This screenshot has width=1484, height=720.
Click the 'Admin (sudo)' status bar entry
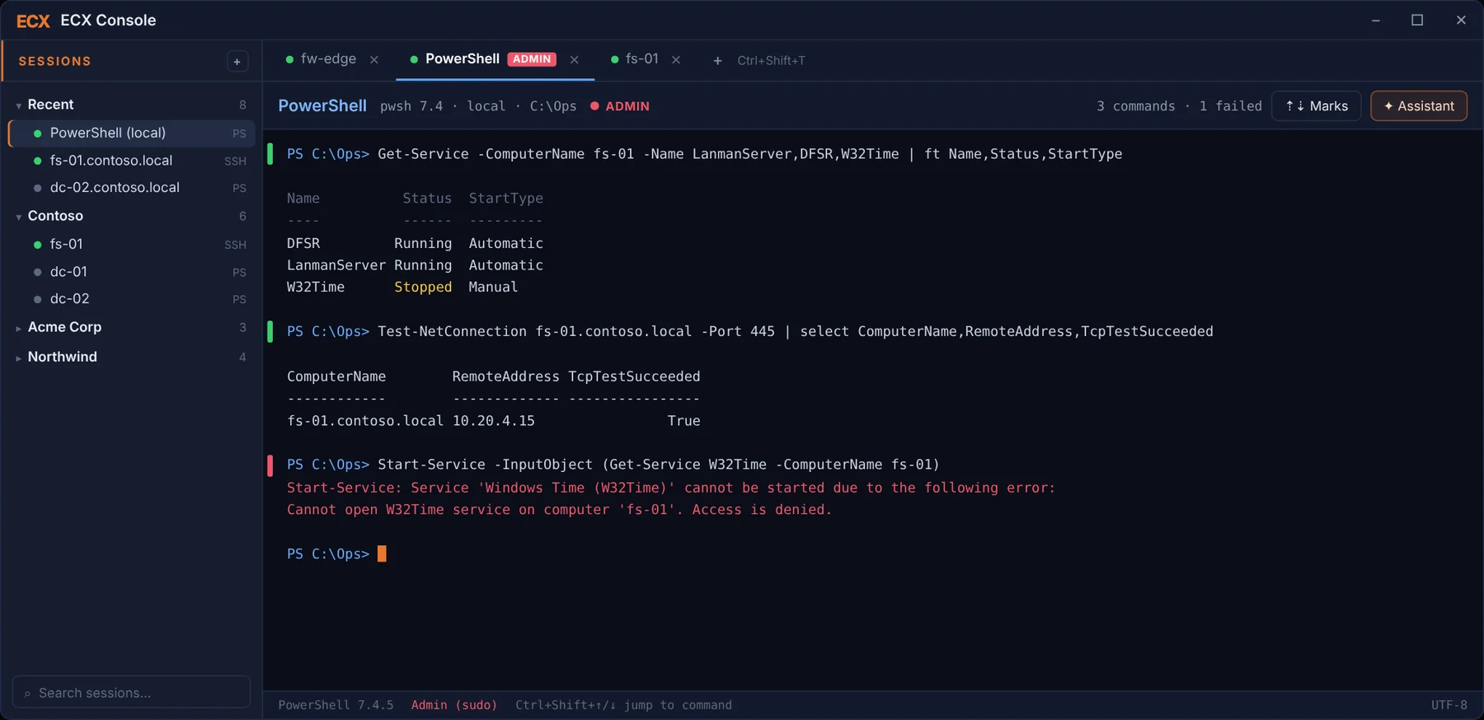point(454,705)
